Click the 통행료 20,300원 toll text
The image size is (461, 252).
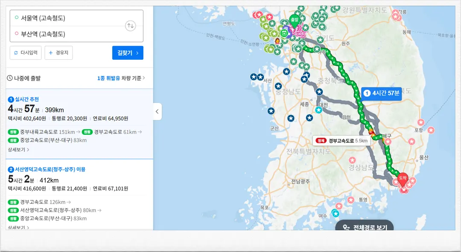tap(70, 119)
